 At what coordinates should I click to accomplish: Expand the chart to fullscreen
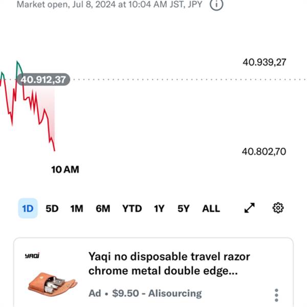(250, 208)
